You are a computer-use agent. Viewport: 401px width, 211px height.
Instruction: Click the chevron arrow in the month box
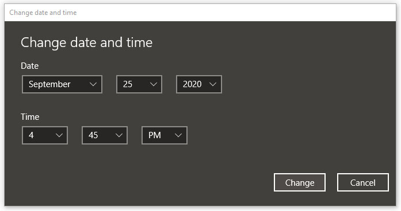point(93,84)
